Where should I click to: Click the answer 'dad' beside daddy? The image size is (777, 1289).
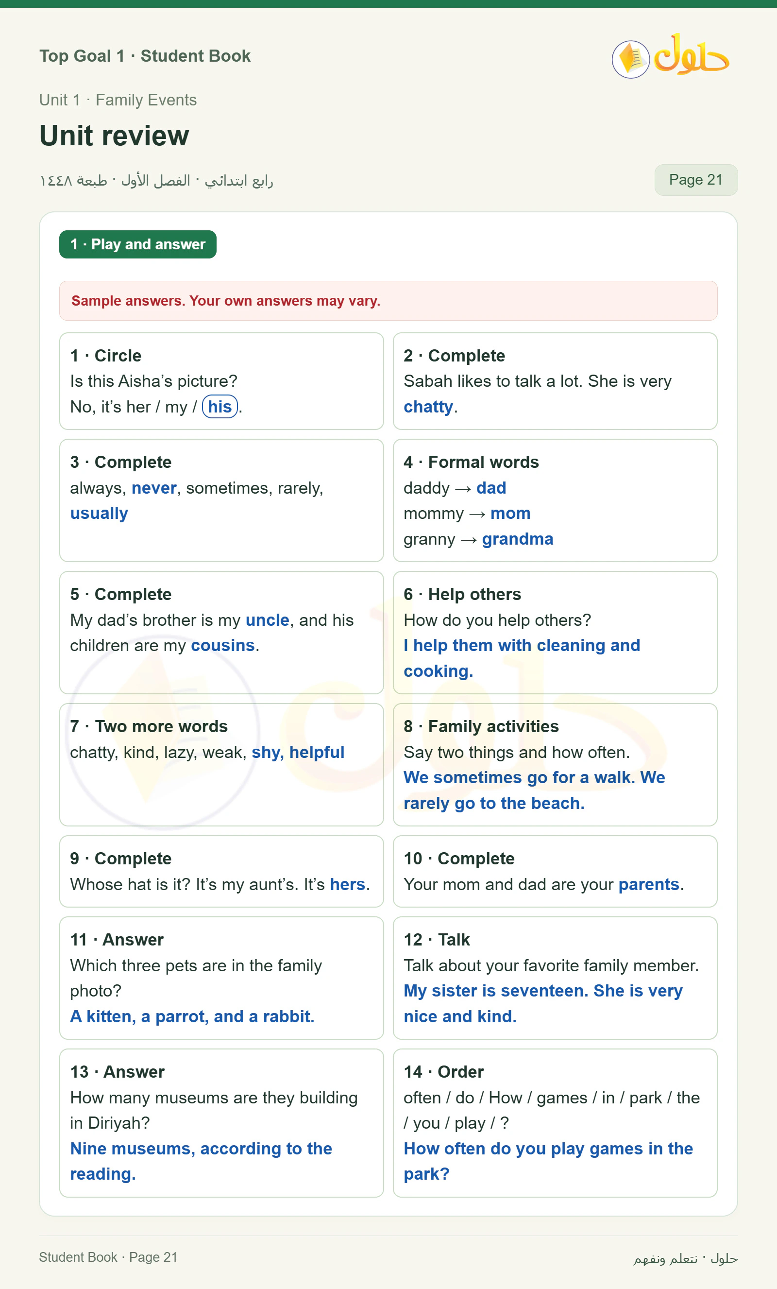[x=491, y=488]
